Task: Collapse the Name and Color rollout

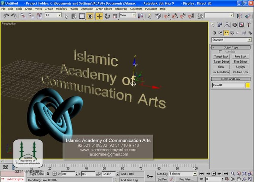Action: 231,79
